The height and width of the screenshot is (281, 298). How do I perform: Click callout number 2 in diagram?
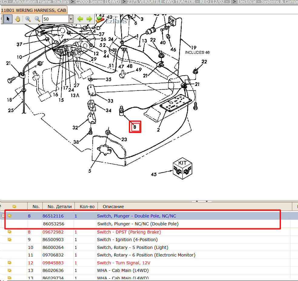[x=158, y=130]
